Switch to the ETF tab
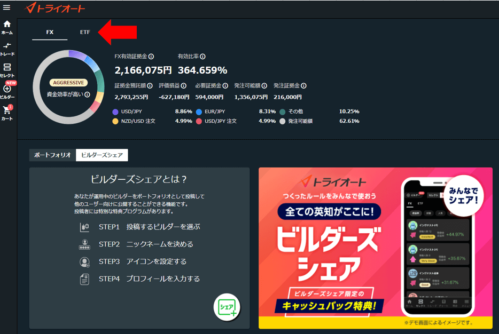This screenshot has width=499, height=334. tap(85, 32)
